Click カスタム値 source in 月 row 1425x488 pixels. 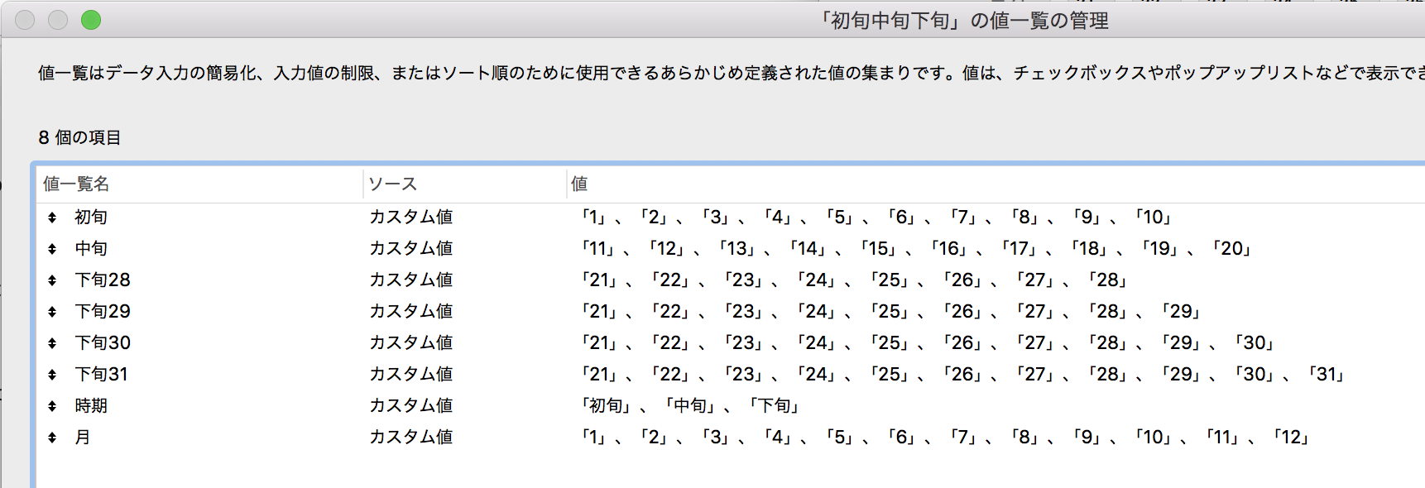pos(410,437)
